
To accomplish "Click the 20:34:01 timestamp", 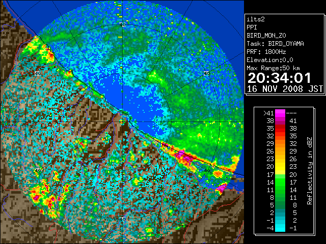I will [279, 78].
